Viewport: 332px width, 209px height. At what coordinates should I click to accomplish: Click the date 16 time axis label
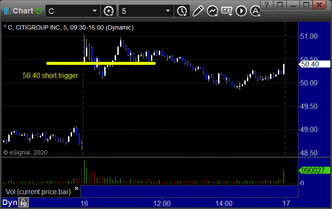[84, 203]
